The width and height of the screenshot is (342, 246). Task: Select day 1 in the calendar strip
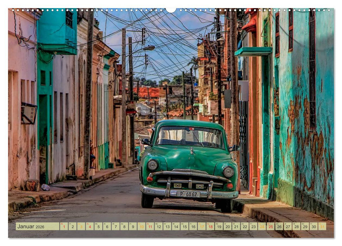[x=64, y=227]
